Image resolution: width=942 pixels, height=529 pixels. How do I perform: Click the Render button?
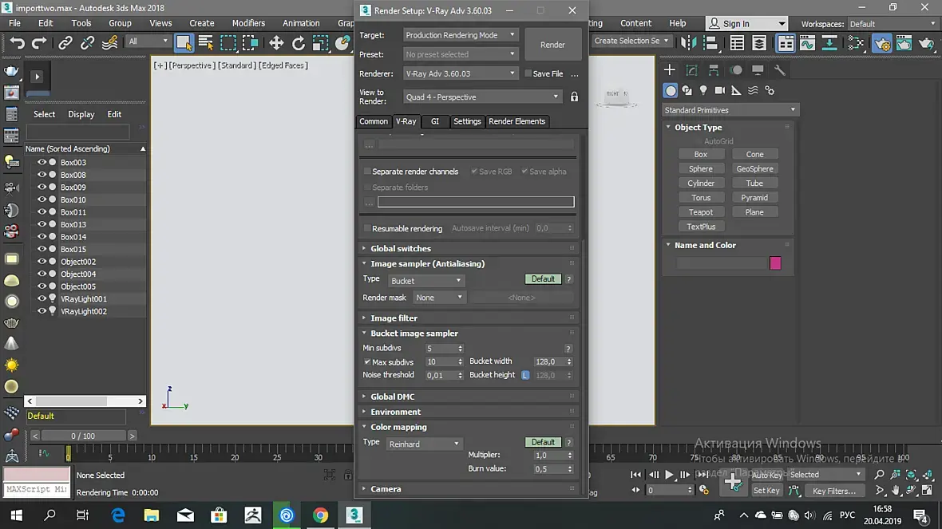(x=552, y=45)
